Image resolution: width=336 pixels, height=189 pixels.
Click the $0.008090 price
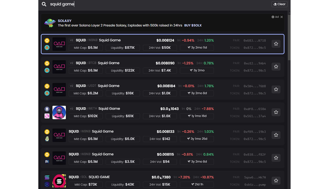pos(165,63)
